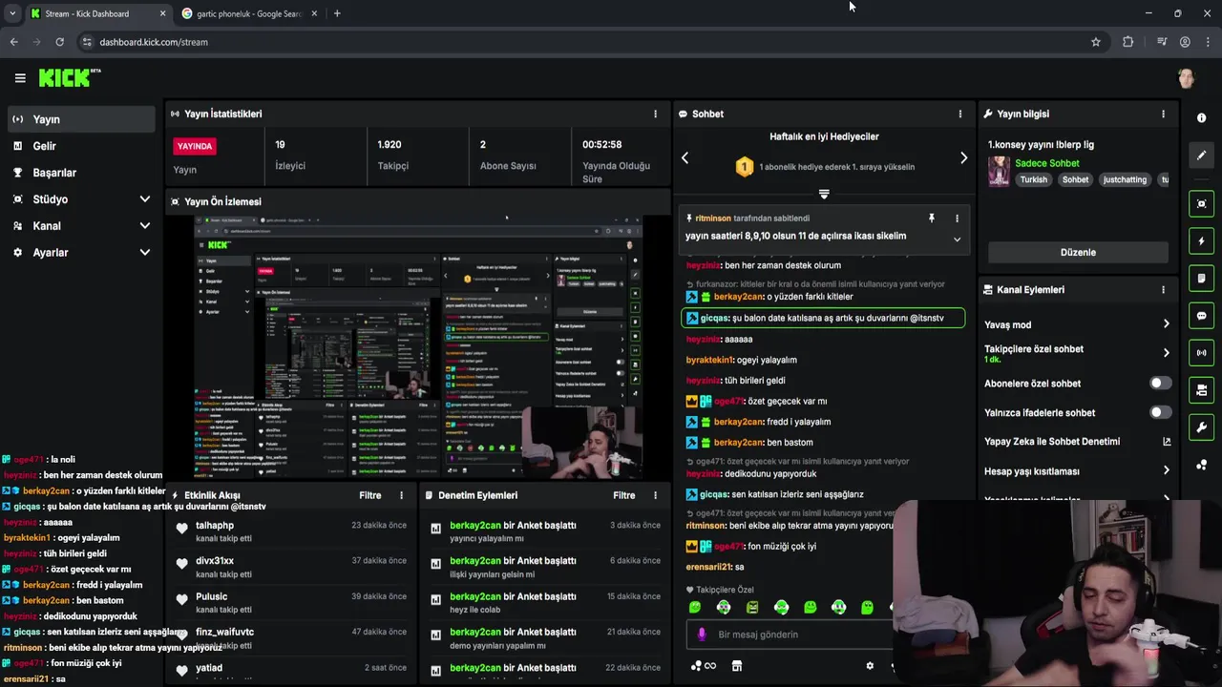This screenshot has height=687, width=1222.
Task: Click the note page icon in right sidebar
Action: (1201, 279)
